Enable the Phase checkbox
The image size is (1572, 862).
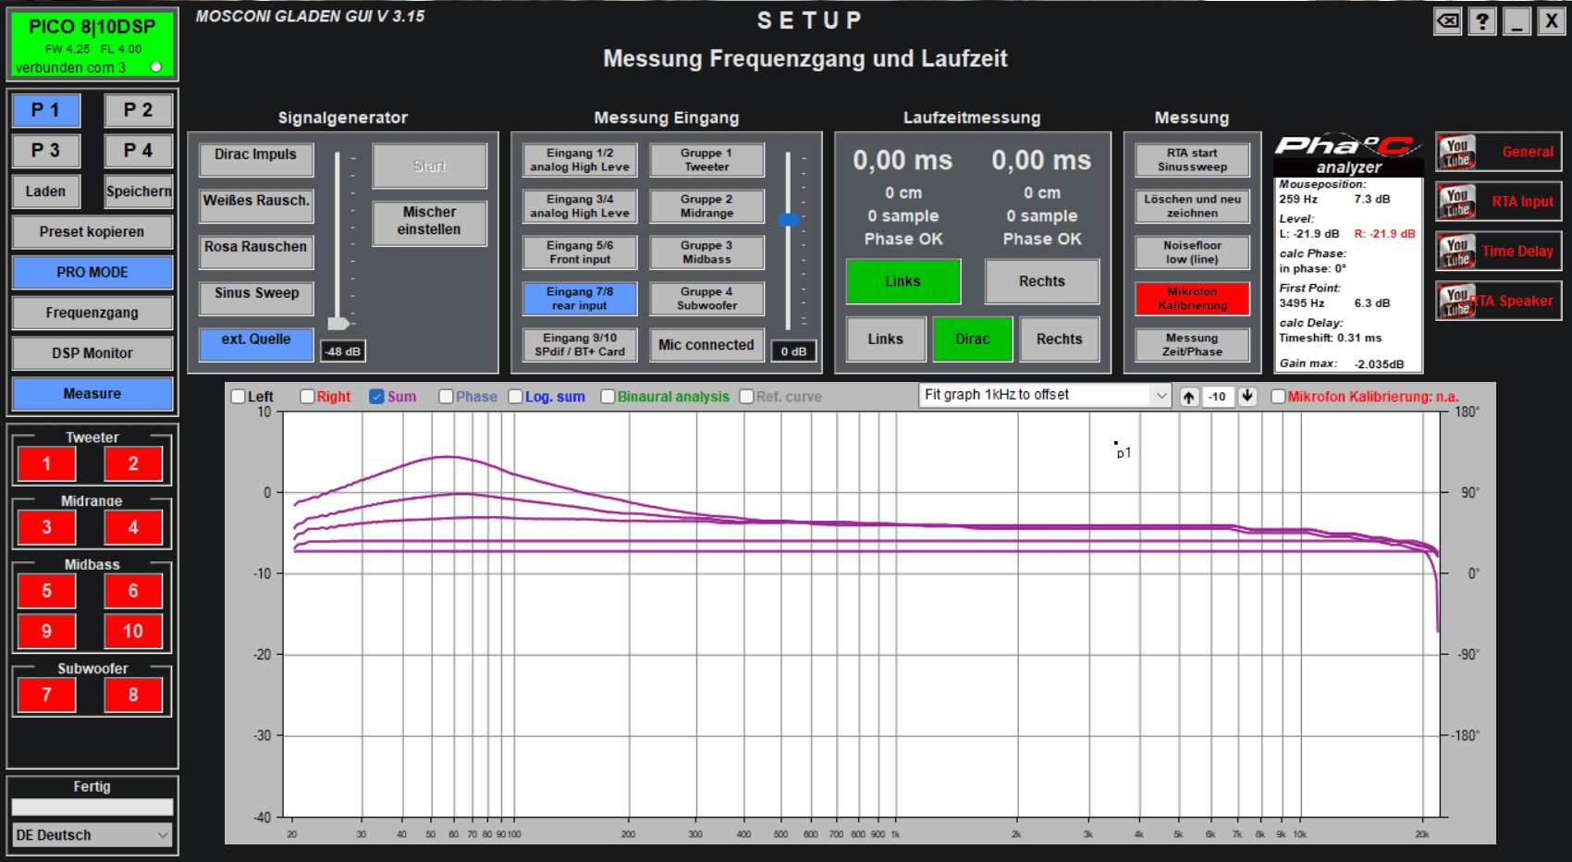point(446,397)
